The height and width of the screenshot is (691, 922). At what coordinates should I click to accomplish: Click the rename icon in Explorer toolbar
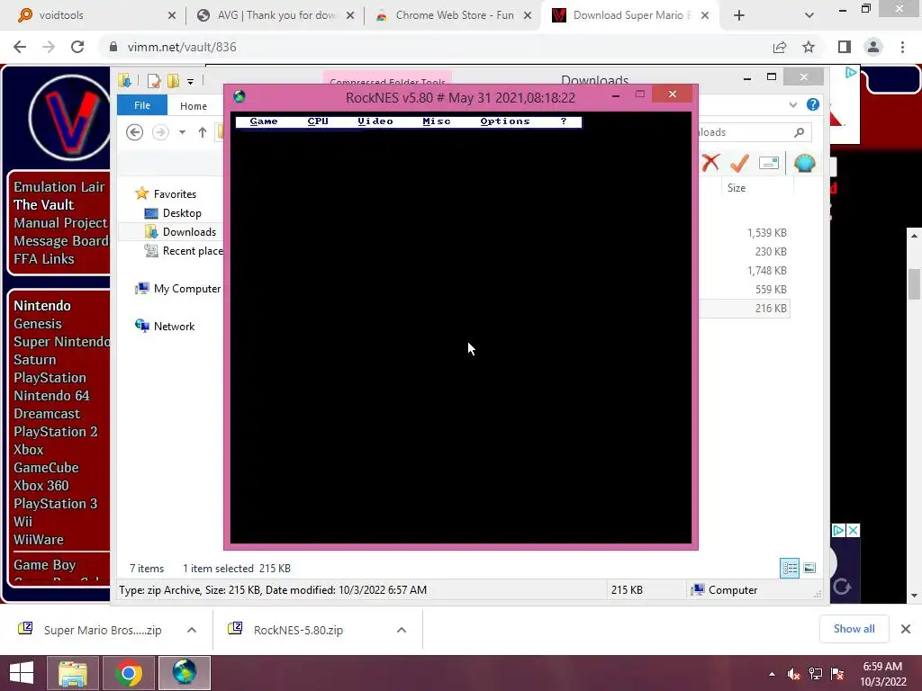(x=769, y=163)
